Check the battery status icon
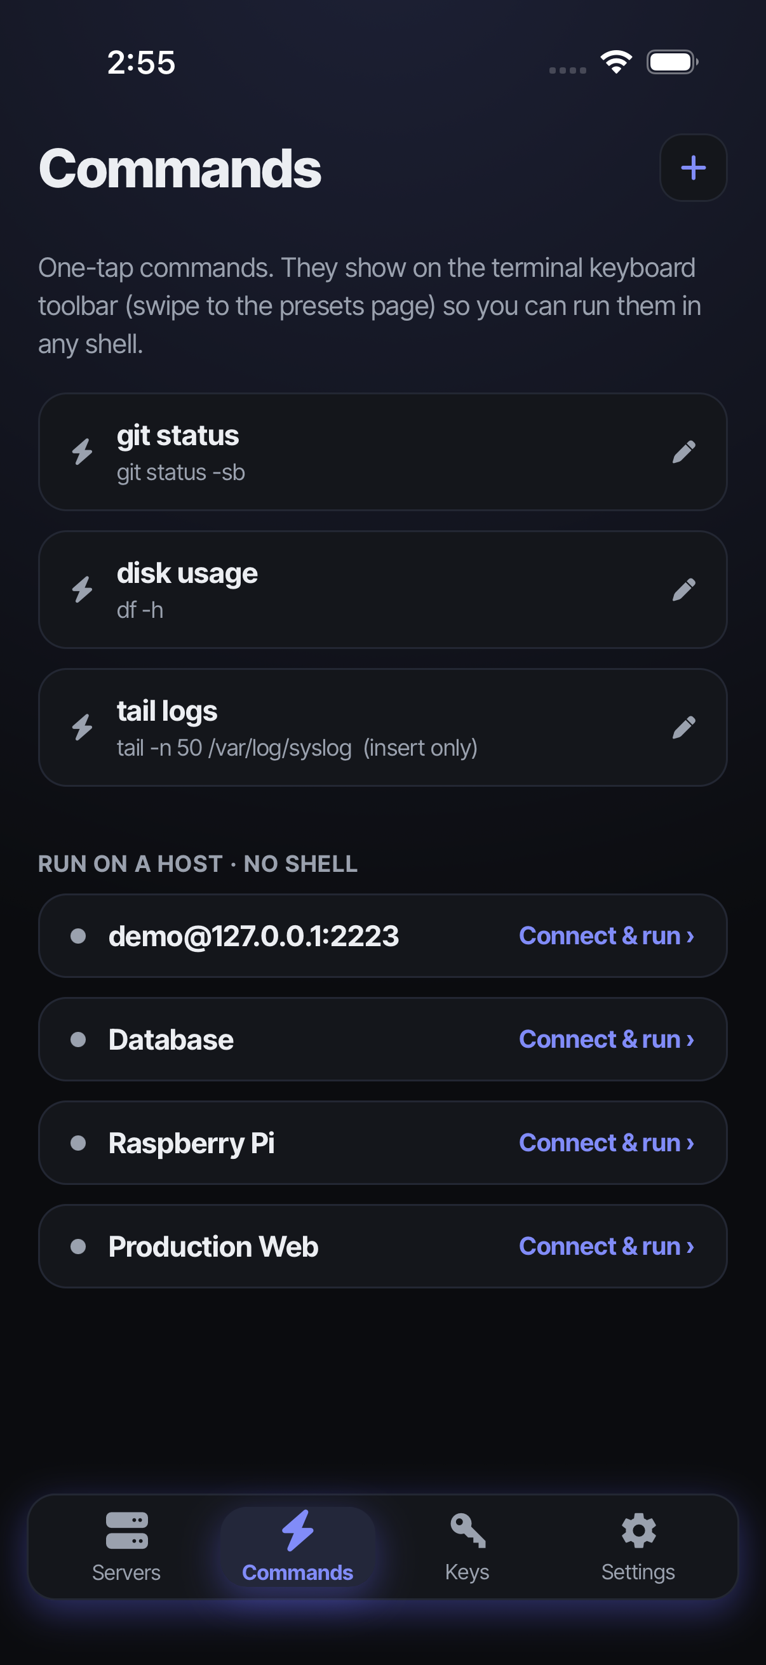 pos(672,62)
